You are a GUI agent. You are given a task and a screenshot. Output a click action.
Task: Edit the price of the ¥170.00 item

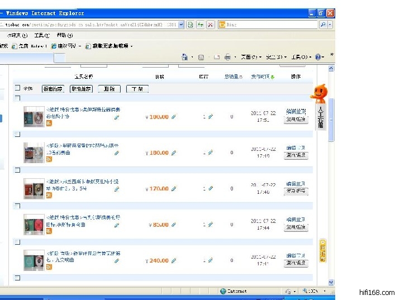[x=174, y=189]
